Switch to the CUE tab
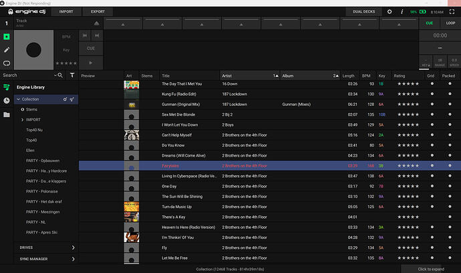461x273 pixels. click(429, 23)
